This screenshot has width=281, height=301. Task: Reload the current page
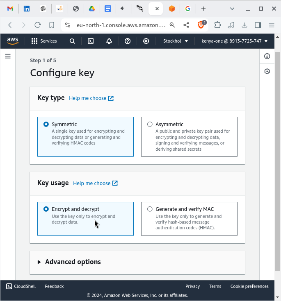38,25
